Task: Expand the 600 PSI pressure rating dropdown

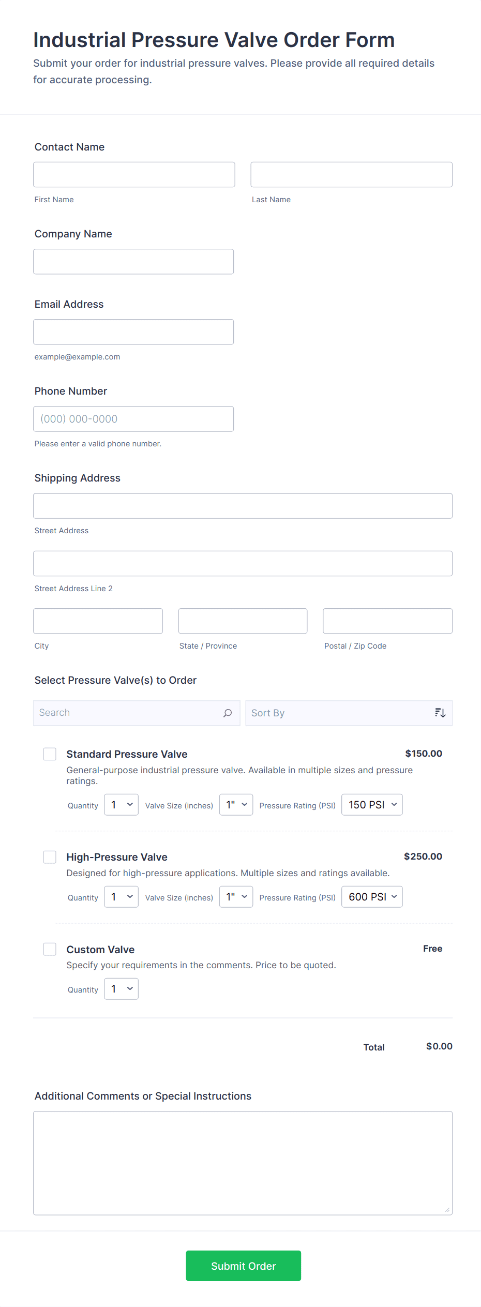Action: pos(372,897)
